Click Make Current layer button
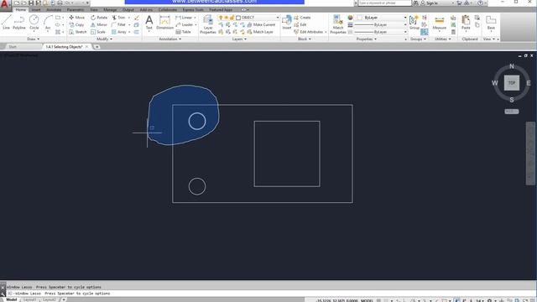This screenshot has width=537, height=302. [x=261, y=24]
